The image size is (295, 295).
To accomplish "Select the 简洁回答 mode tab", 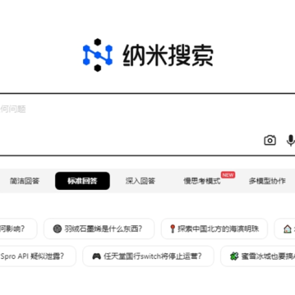I will pyautogui.click(x=25, y=181).
